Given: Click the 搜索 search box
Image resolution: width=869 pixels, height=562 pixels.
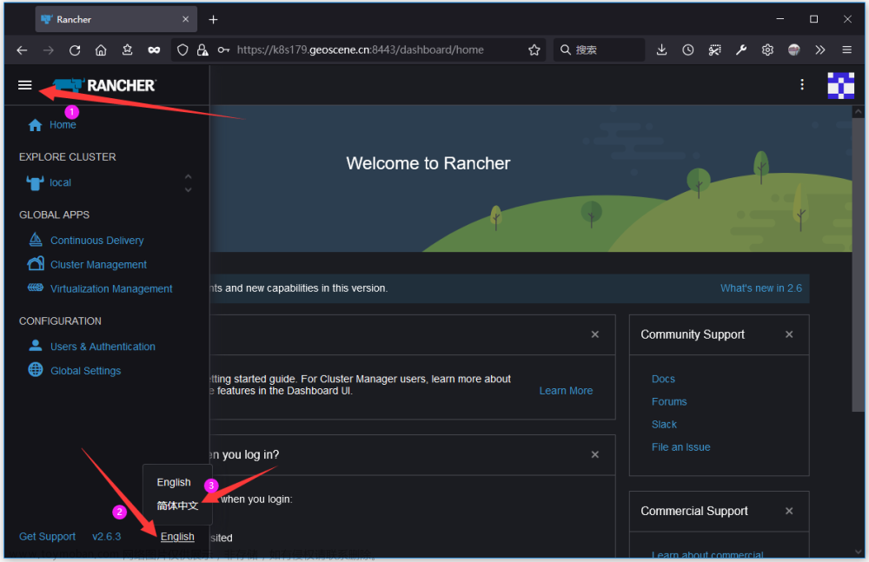Looking at the screenshot, I should click(599, 50).
